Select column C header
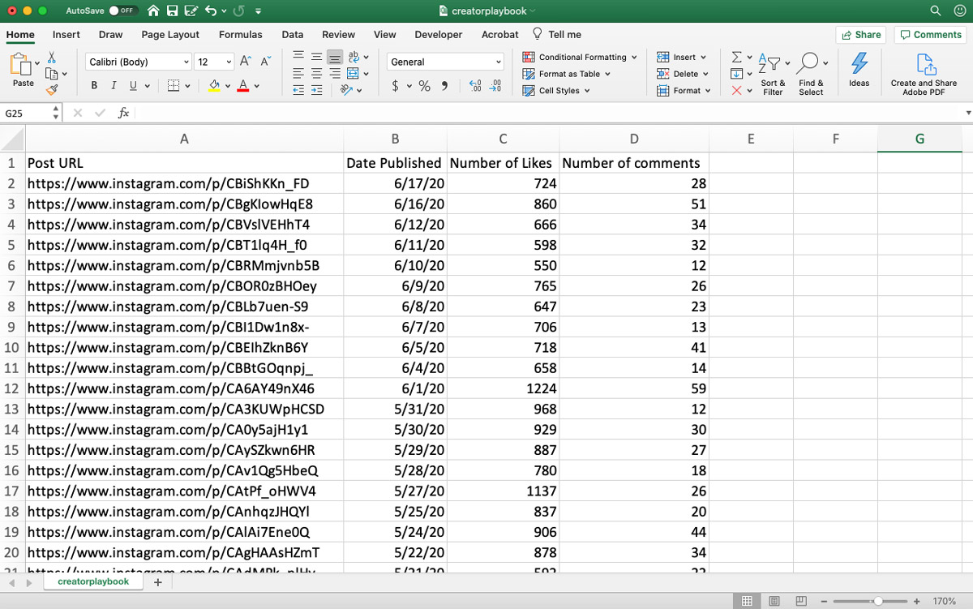The height and width of the screenshot is (609, 973). coord(503,139)
